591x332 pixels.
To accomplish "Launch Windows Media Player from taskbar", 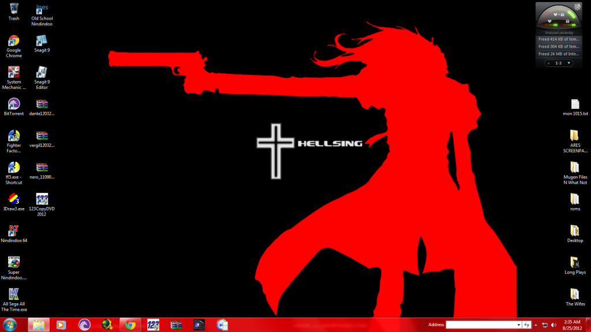I will coord(61,325).
